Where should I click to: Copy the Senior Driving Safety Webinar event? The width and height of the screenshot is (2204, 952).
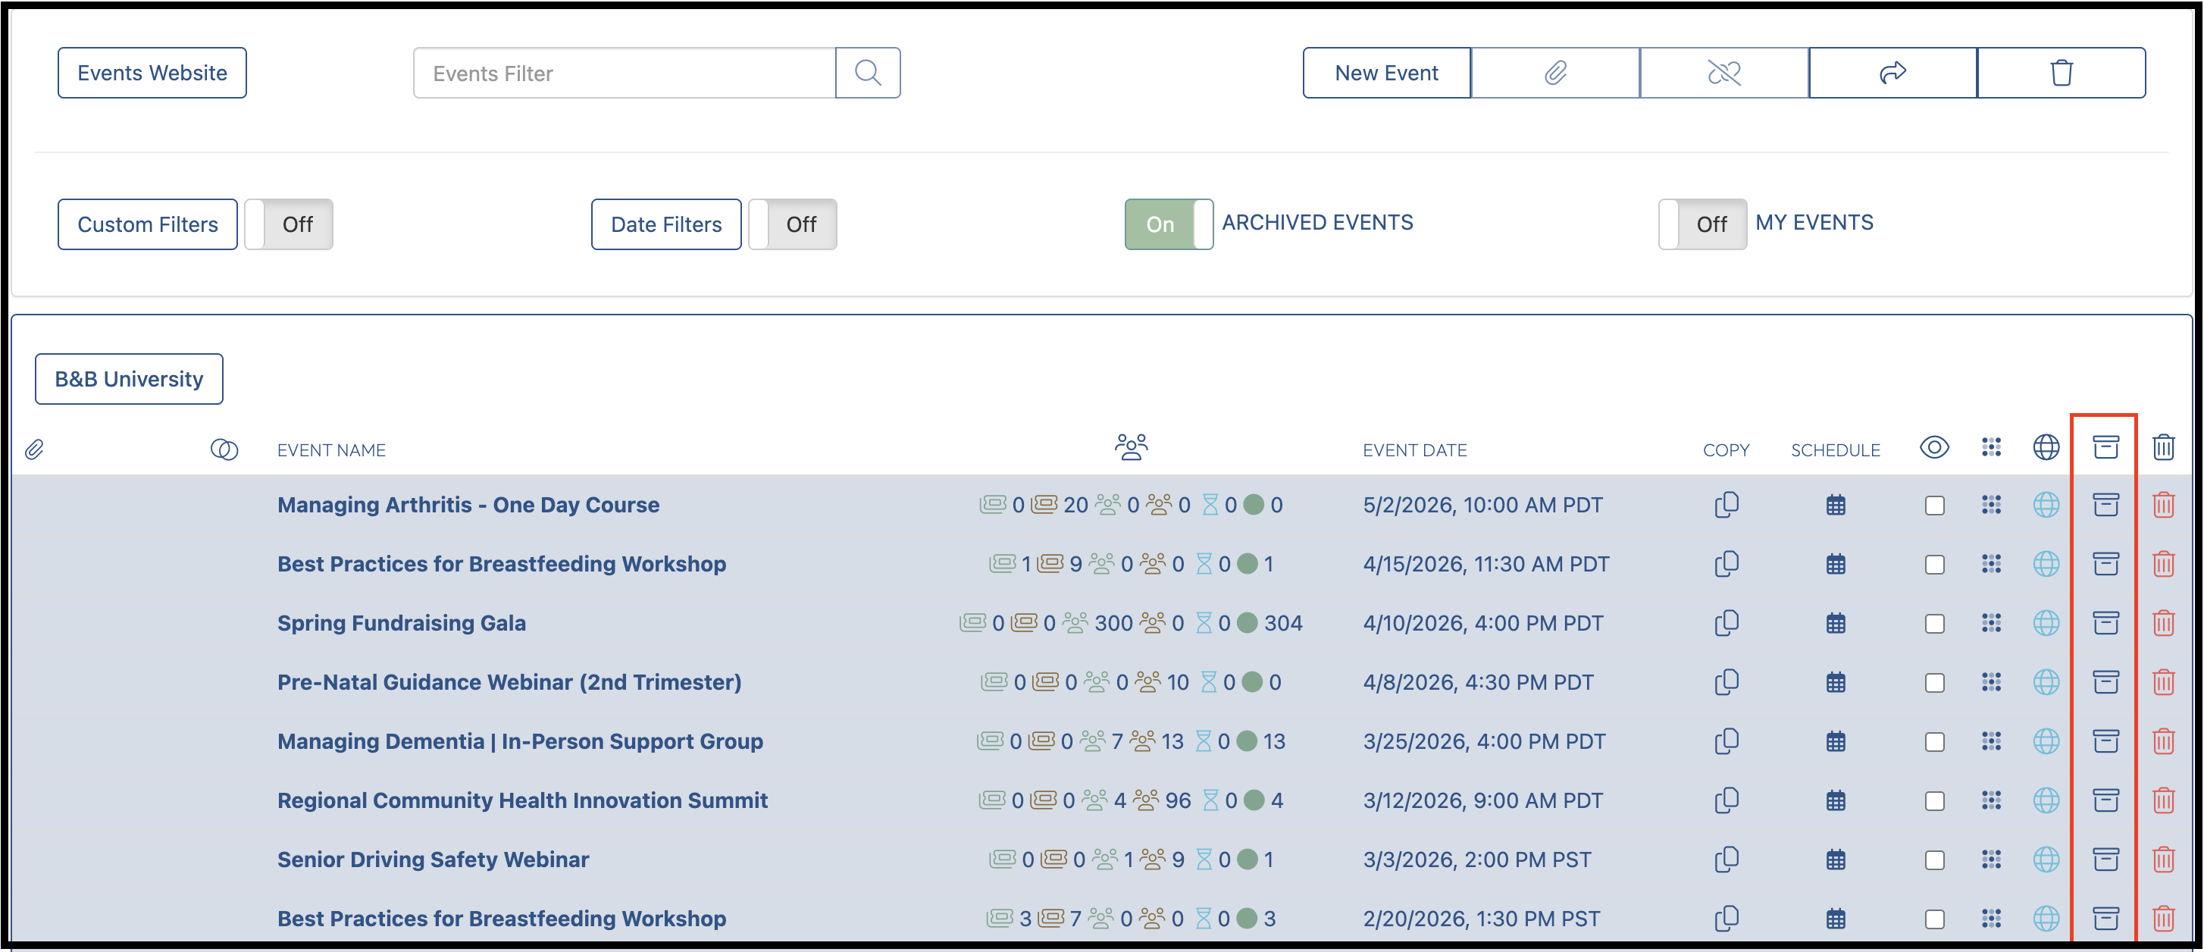pos(1727,860)
